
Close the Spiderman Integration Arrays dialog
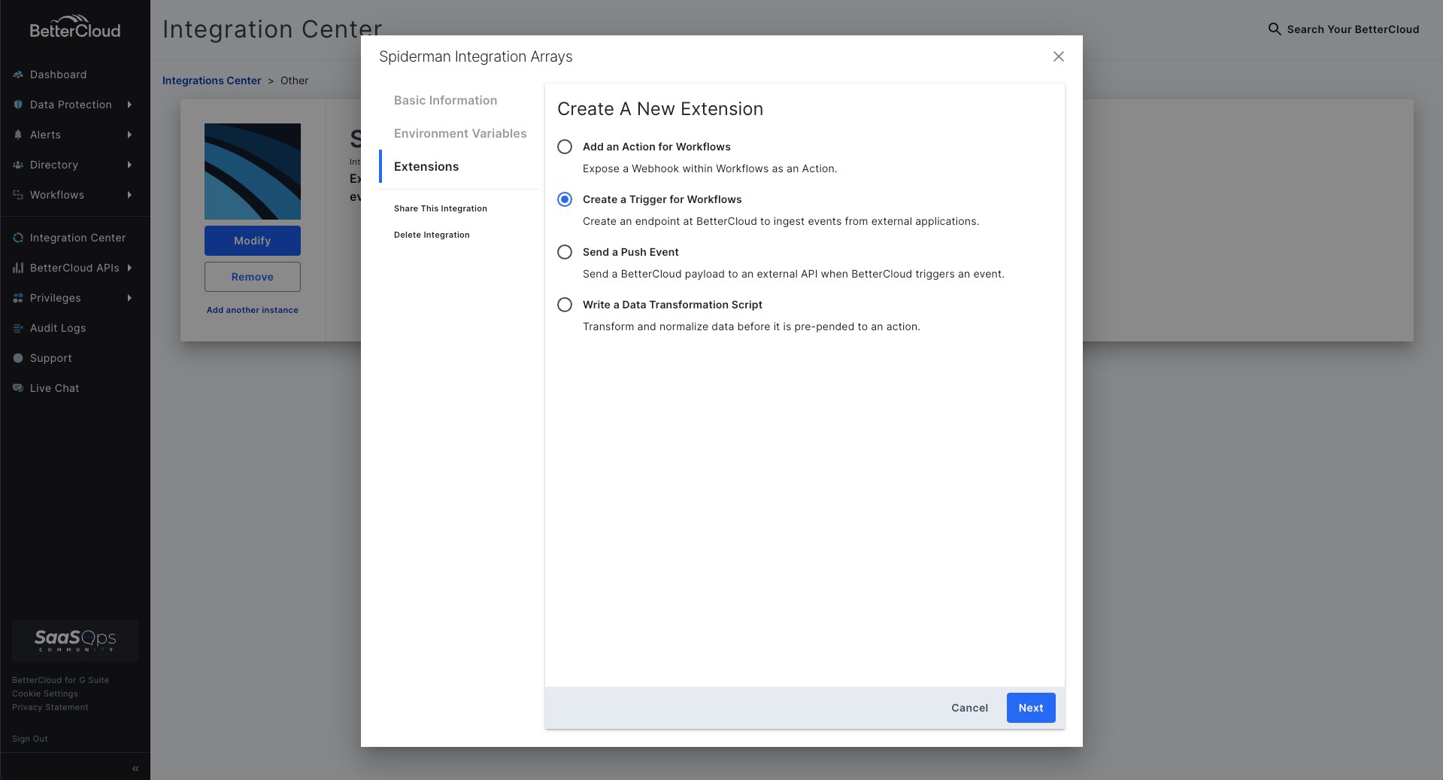point(1058,56)
